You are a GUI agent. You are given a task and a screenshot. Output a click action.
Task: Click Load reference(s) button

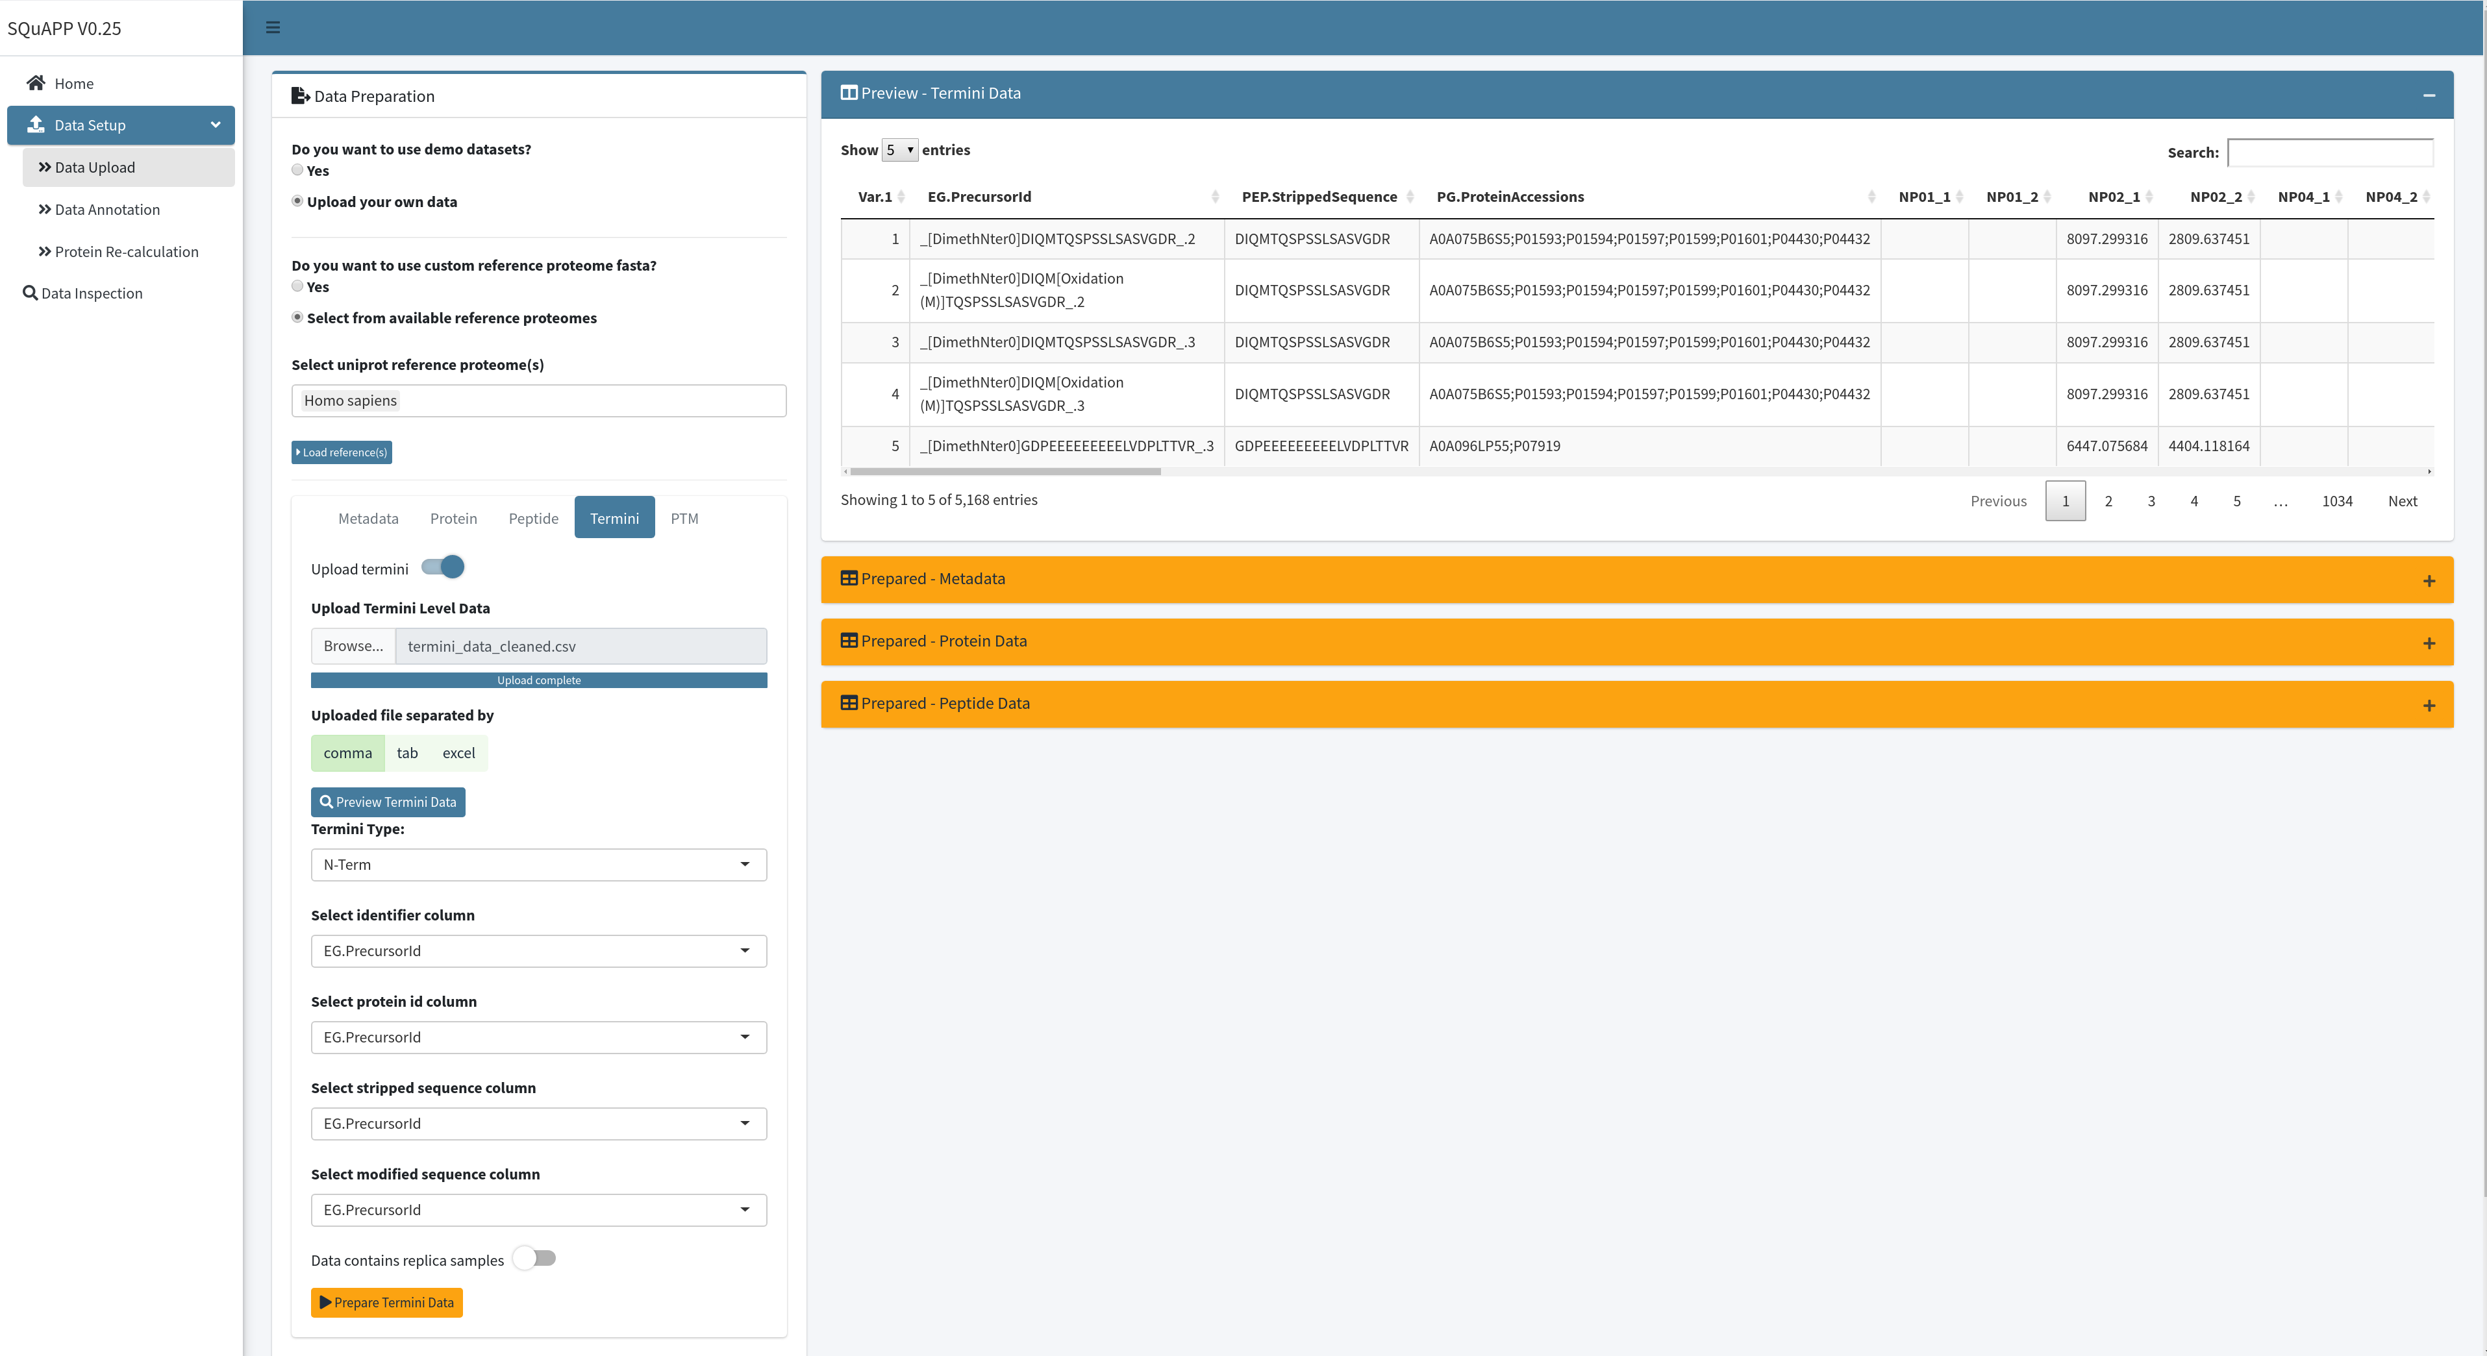click(342, 452)
